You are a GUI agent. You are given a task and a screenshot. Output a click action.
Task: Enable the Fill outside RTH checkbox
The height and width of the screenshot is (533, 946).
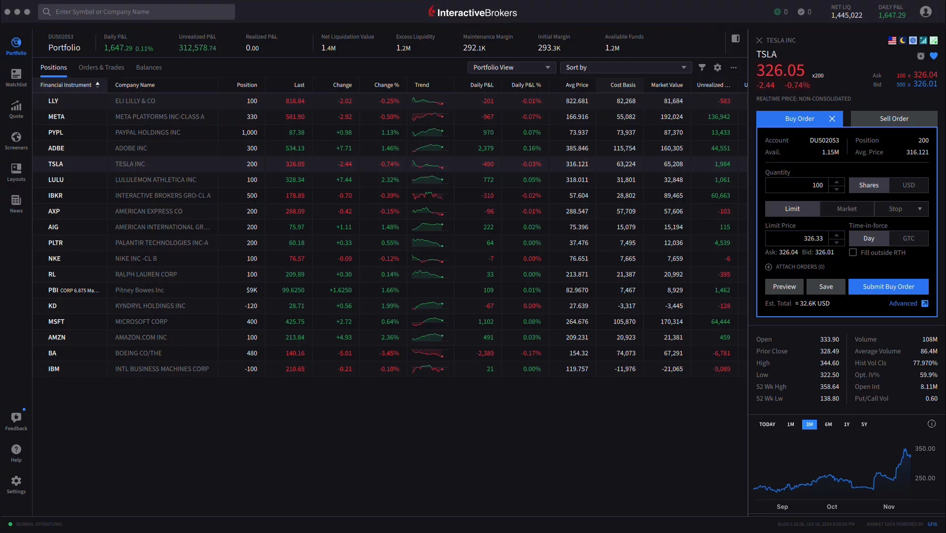[853, 252]
